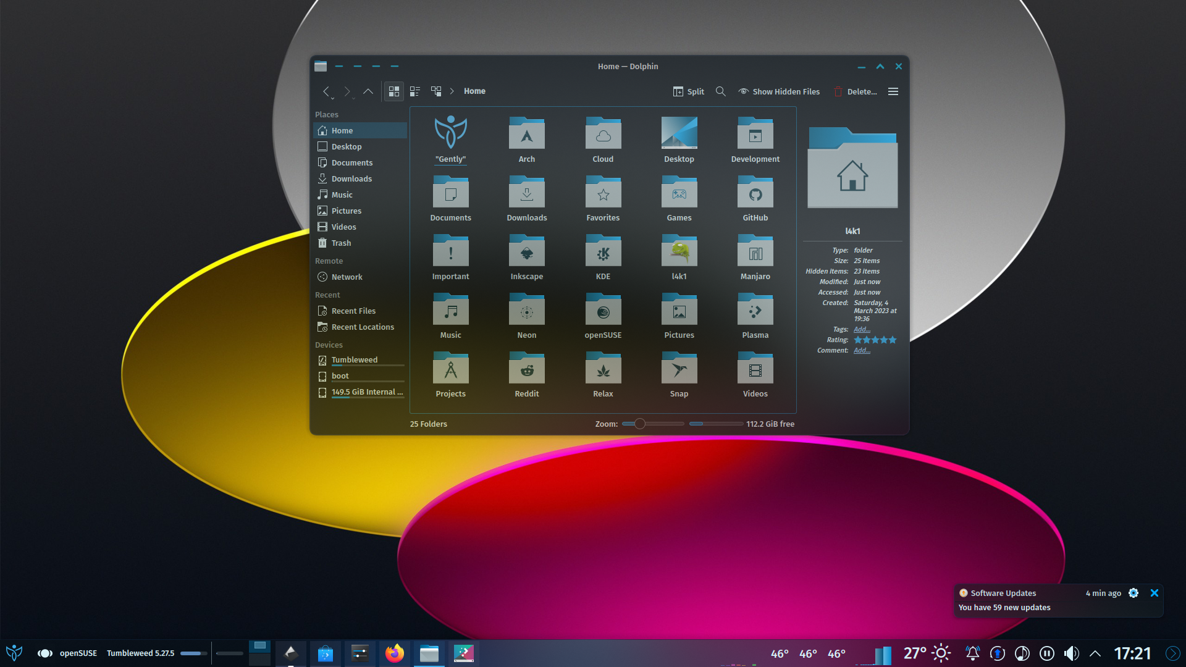Open the search bar in Dolphin
Image resolution: width=1186 pixels, height=667 pixels.
pos(720,91)
